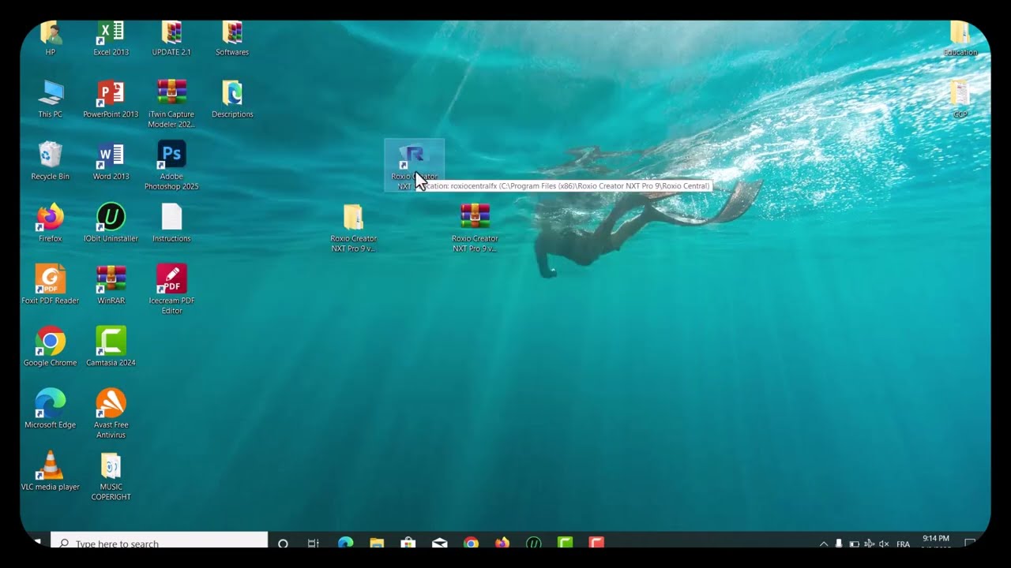The height and width of the screenshot is (568, 1011).
Task: Select the Descriptions folder icon
Action: tap(232, 99)
